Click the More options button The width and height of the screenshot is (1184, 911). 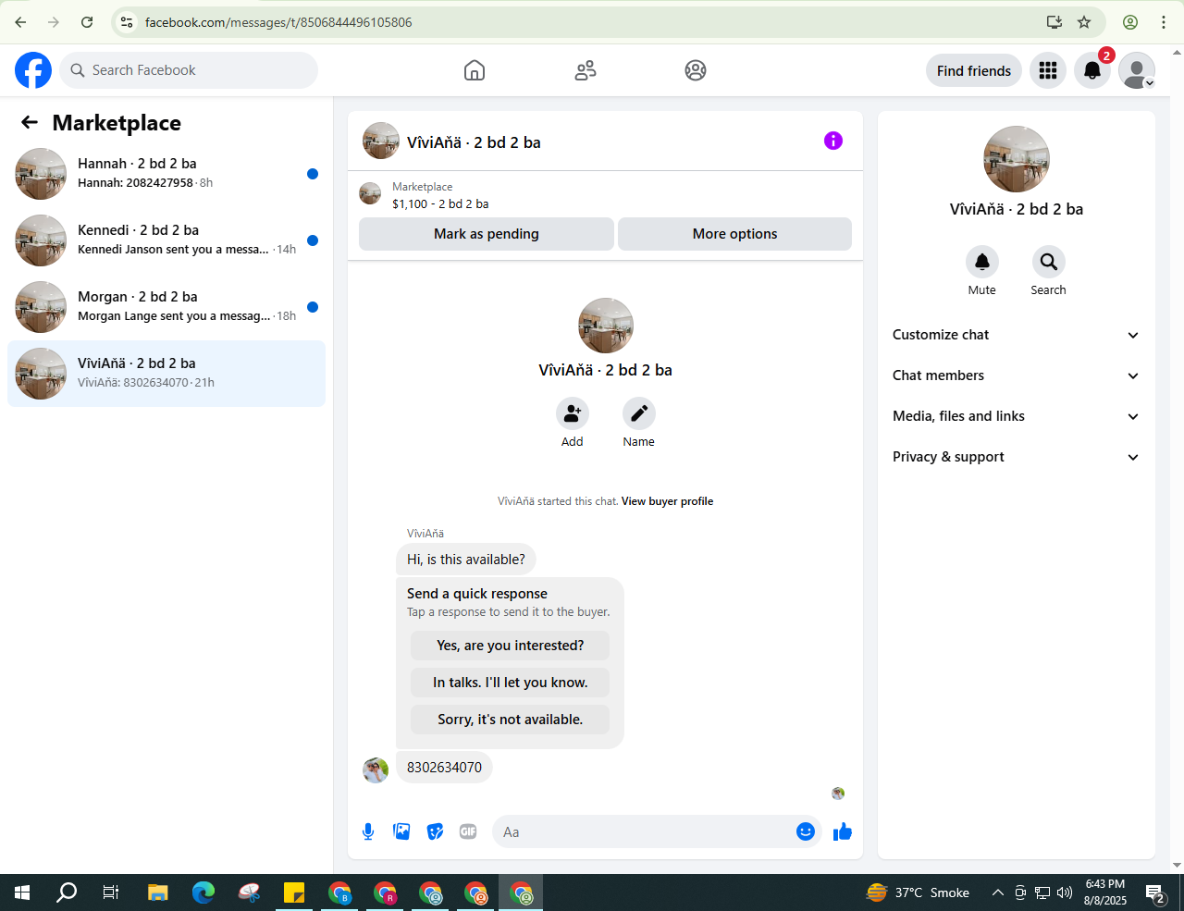(734, 234)
